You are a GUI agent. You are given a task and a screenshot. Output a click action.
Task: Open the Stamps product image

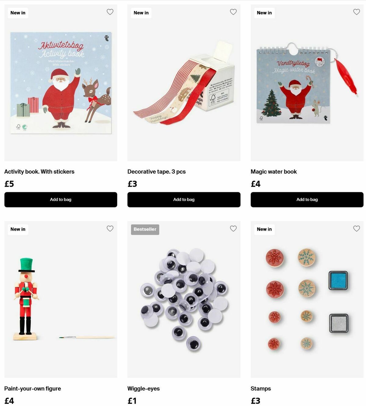coord(307,299)
